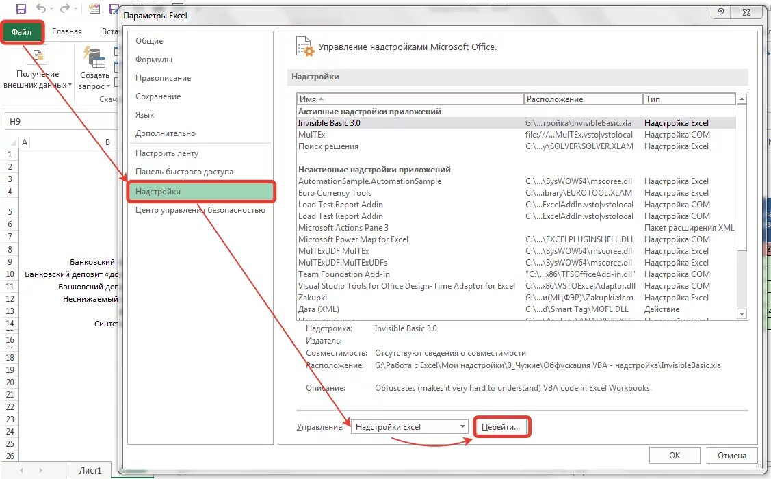Click the Save icon in quick access toolbar
The width and height of the screenshot is (771, 479).
click(x=21, y=9)
